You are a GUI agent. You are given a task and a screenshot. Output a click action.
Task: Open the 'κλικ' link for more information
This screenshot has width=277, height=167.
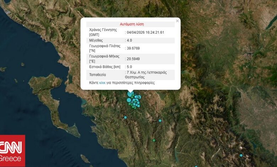tap(102, 83)
